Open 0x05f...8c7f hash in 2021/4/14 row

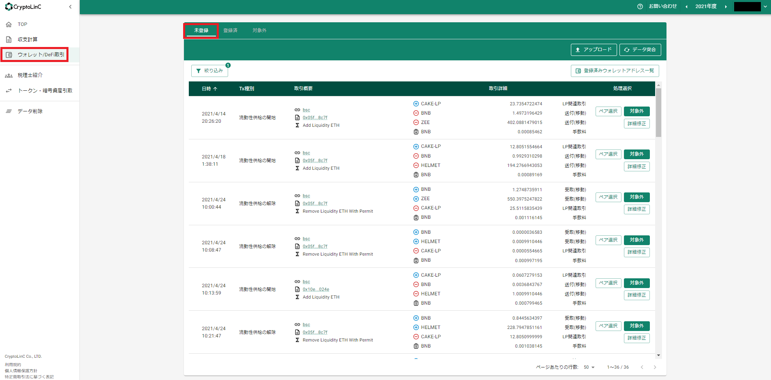[315, 118]
